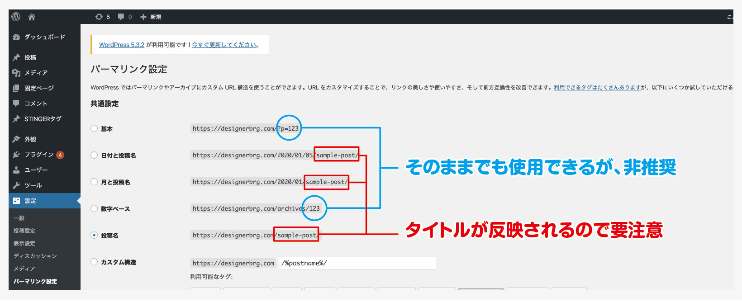Open メディア library from sidebar
742x302 pixels.
click(36, 73)
